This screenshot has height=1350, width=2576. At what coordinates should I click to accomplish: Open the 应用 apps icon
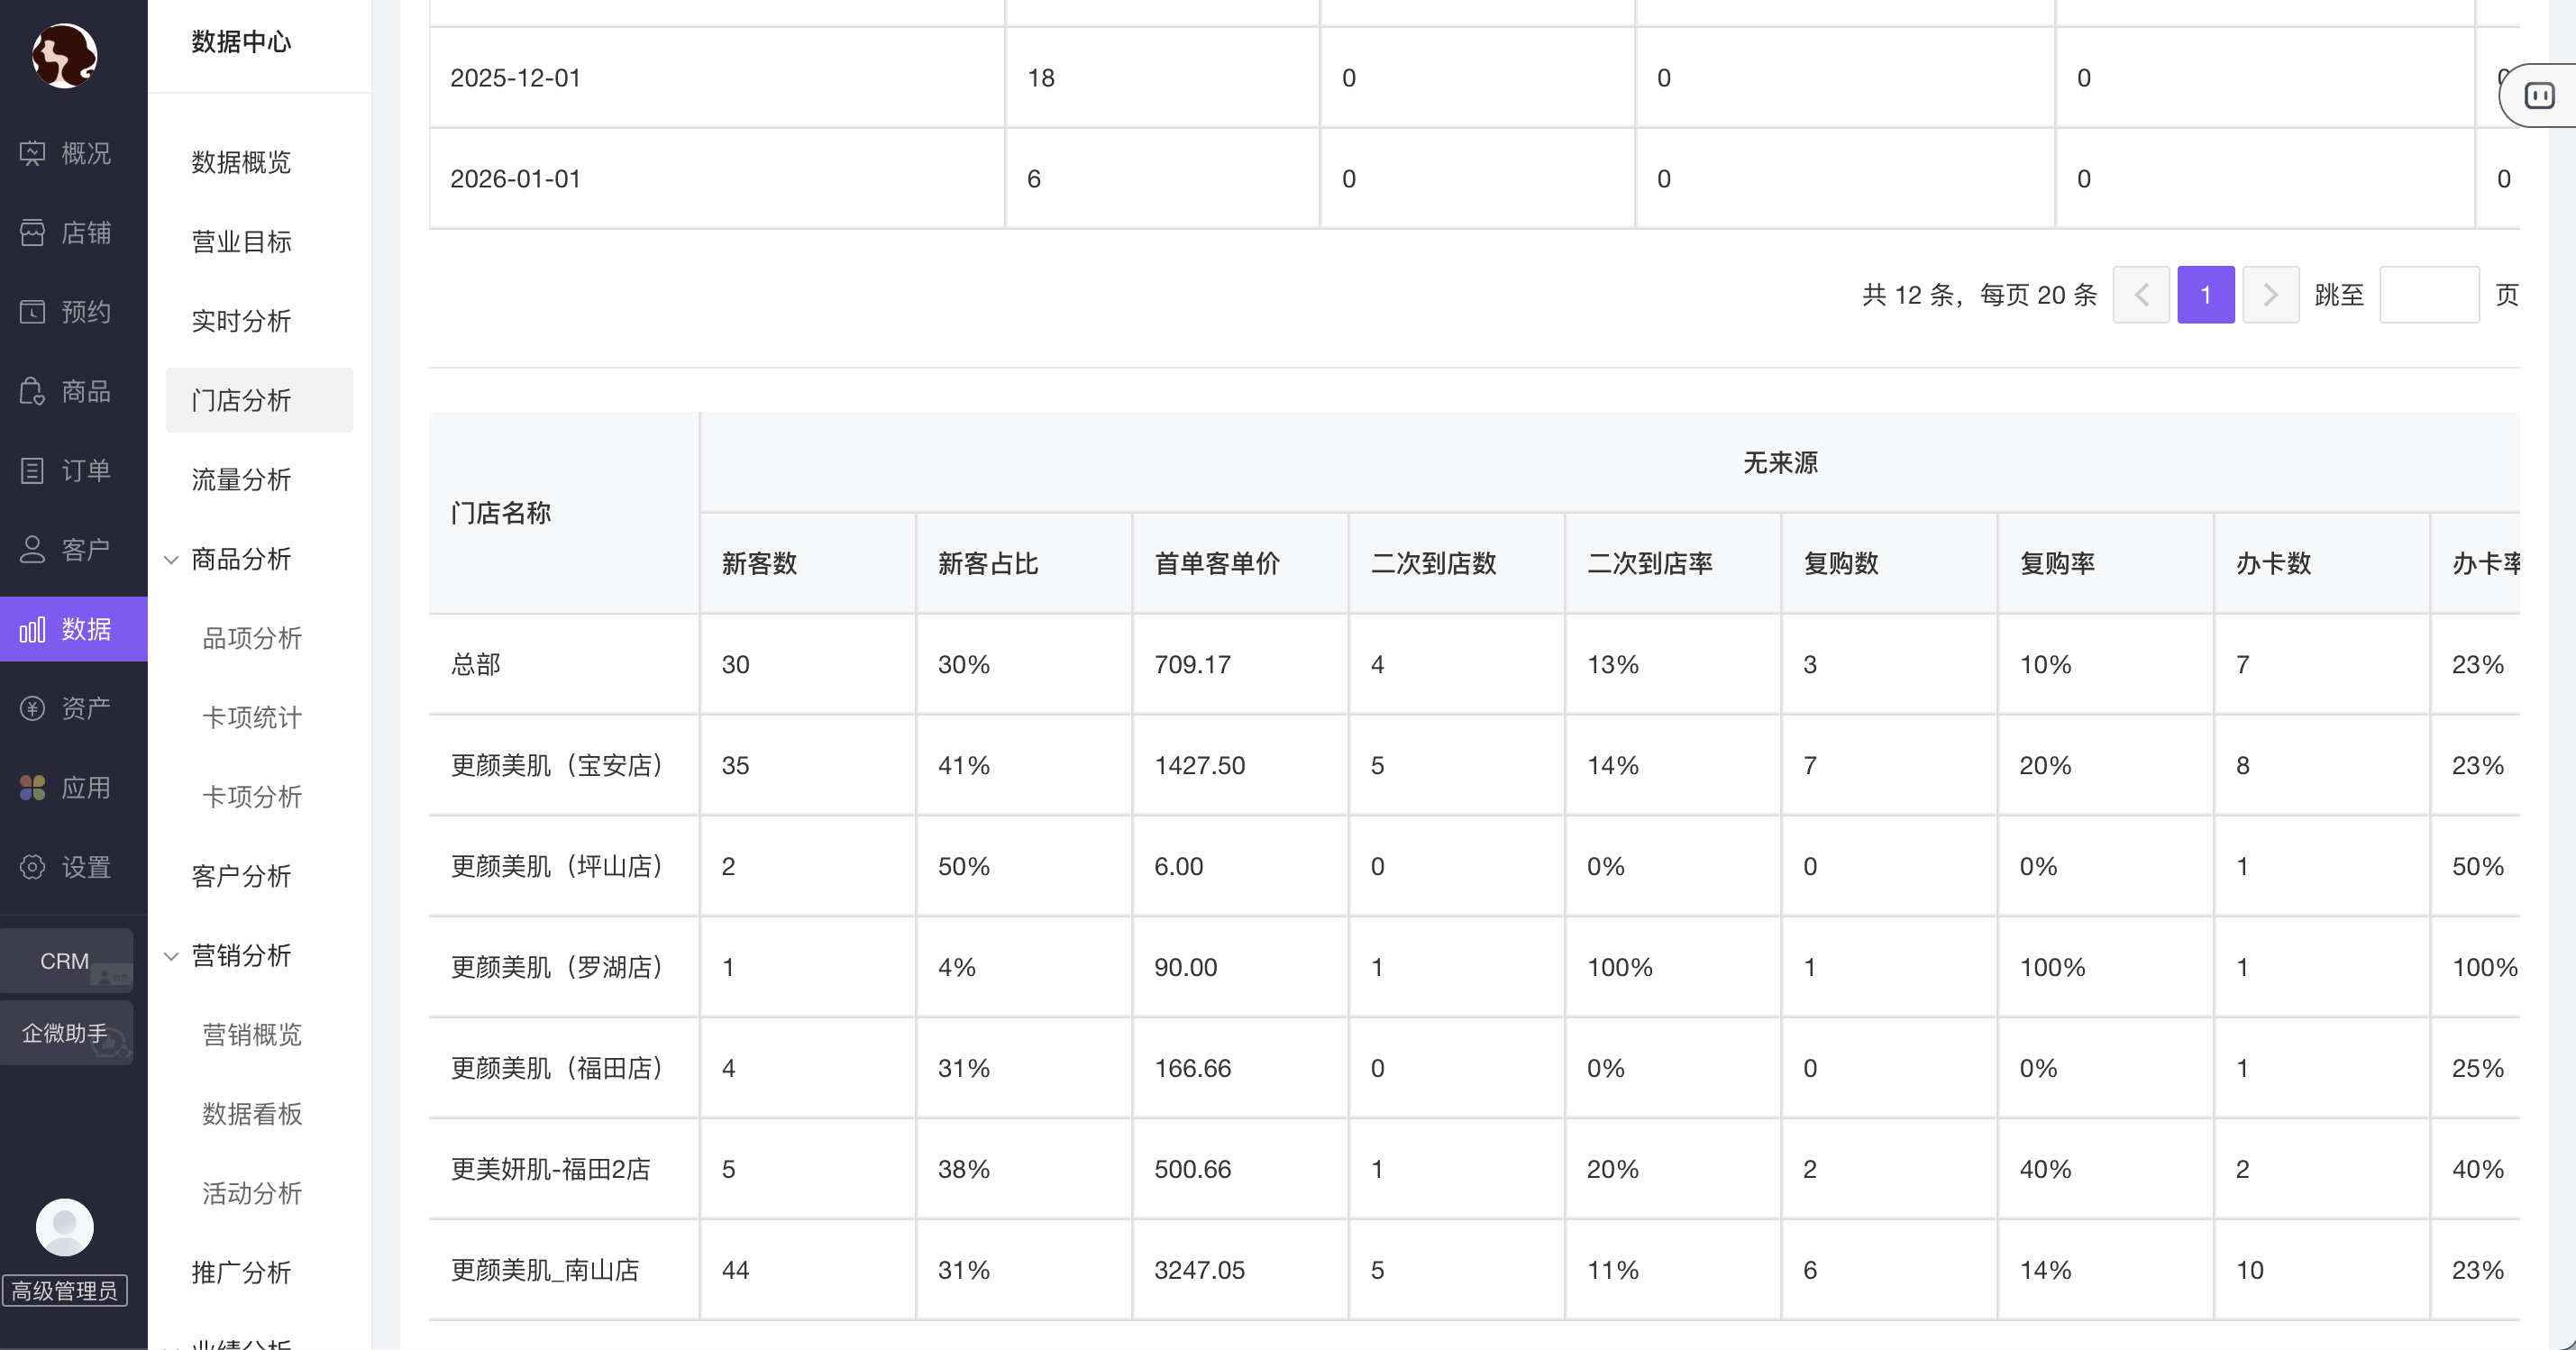pyautogui.click(x=32, y=788)
